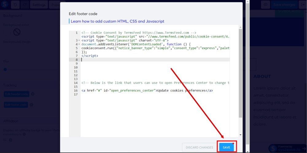Click the Background image field
307x153 pixels.
(x=31, y=50)
